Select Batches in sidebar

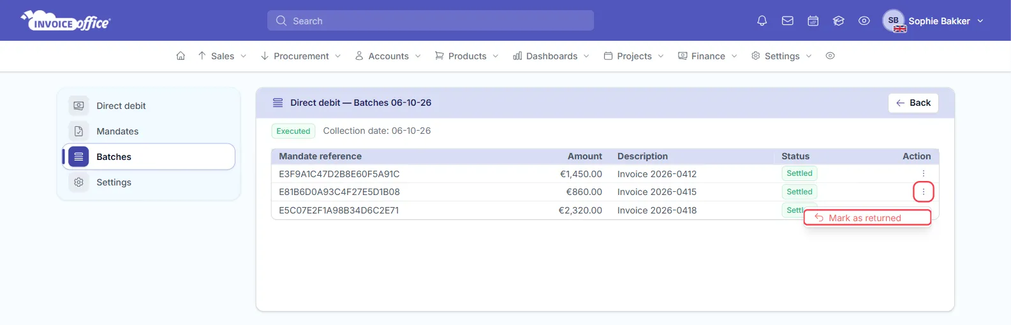[149, 157]
